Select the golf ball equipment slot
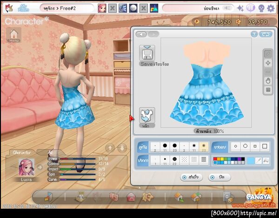The height and width of the screenshot is (218, 279). [133, 8]
